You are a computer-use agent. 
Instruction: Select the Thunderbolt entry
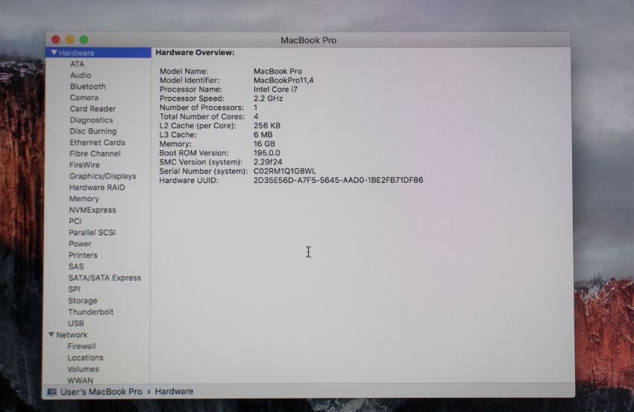point(91,312)
